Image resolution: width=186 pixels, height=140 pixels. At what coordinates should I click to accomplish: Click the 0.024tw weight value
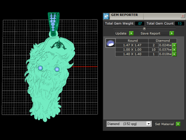165,45
